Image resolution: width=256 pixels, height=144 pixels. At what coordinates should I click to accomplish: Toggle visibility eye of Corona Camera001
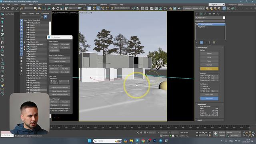[27, 44]
